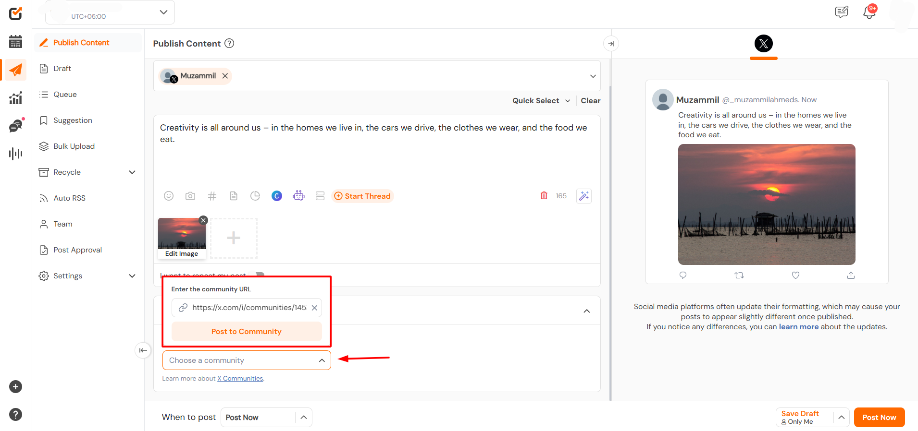Open the robot AI assistant icon
918x431 pixels.
(298, 196)
